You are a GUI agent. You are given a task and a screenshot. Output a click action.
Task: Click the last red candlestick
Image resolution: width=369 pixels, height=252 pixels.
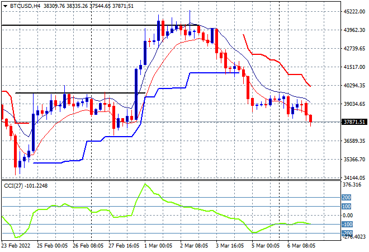coord(311,119)
